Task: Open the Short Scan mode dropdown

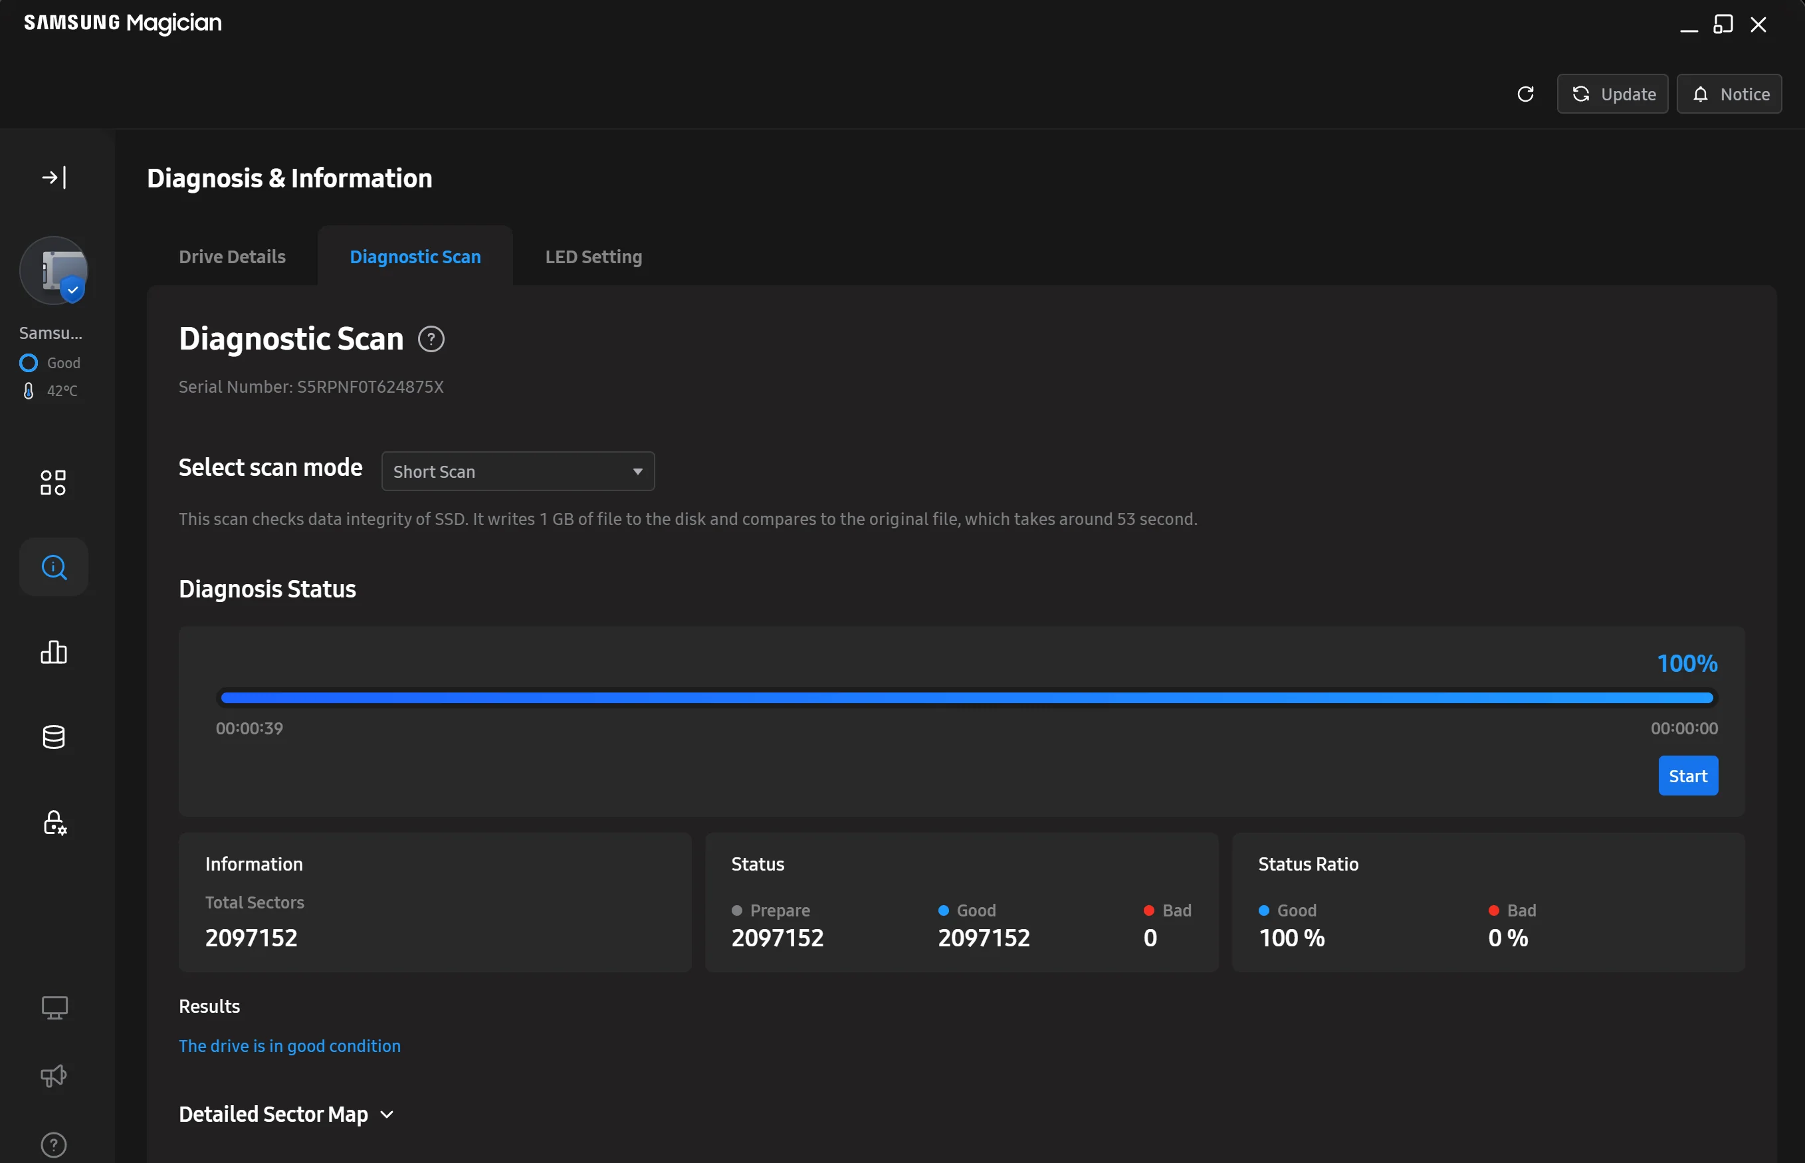Action: (x=518, y=472)
